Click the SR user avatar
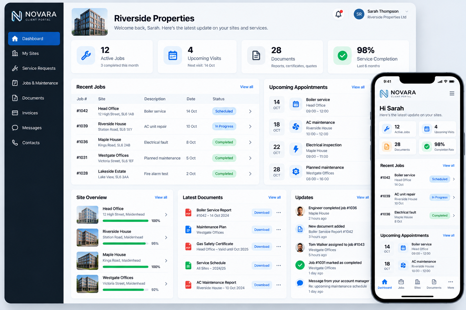The height and width of the screenshot is (310, 466). pos(359,14)
